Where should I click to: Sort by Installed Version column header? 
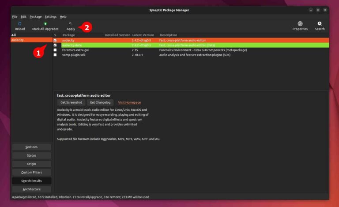click(x=117, y=35)
